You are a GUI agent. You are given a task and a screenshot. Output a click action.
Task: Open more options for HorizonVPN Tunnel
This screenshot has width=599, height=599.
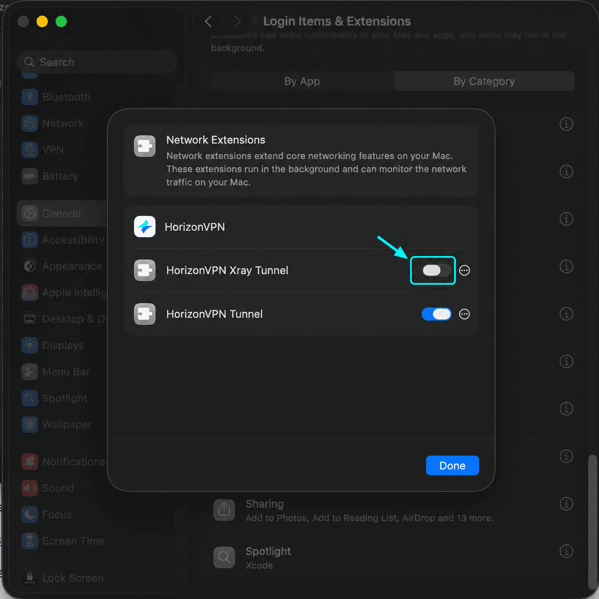click(464, 314)
